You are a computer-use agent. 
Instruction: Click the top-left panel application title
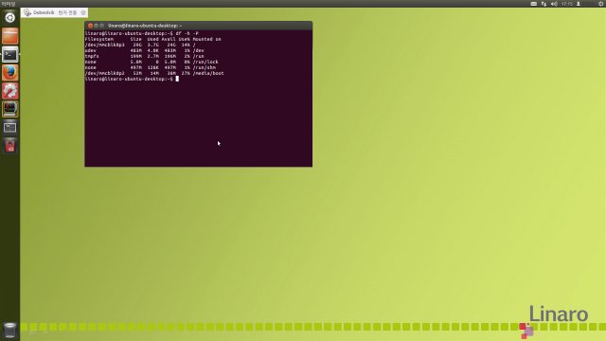point(8,4)
